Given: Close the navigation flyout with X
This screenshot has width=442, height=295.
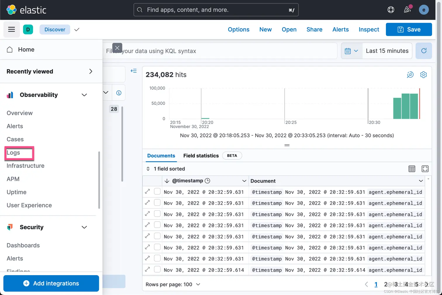Looking at the screenshot, I should point(117,48).
